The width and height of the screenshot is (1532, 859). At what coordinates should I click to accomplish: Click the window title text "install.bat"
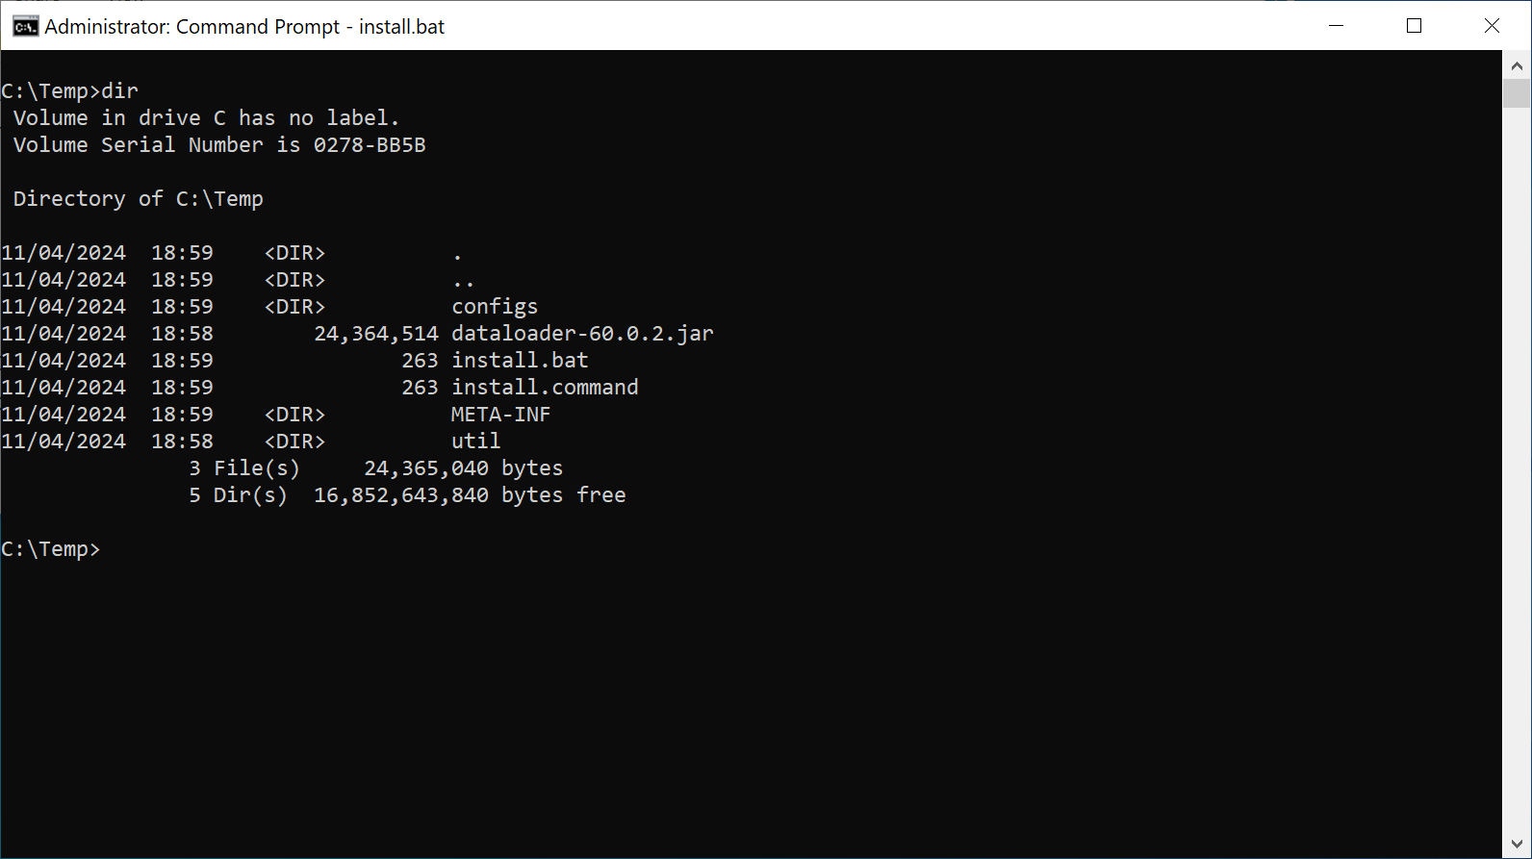(401, 27)
